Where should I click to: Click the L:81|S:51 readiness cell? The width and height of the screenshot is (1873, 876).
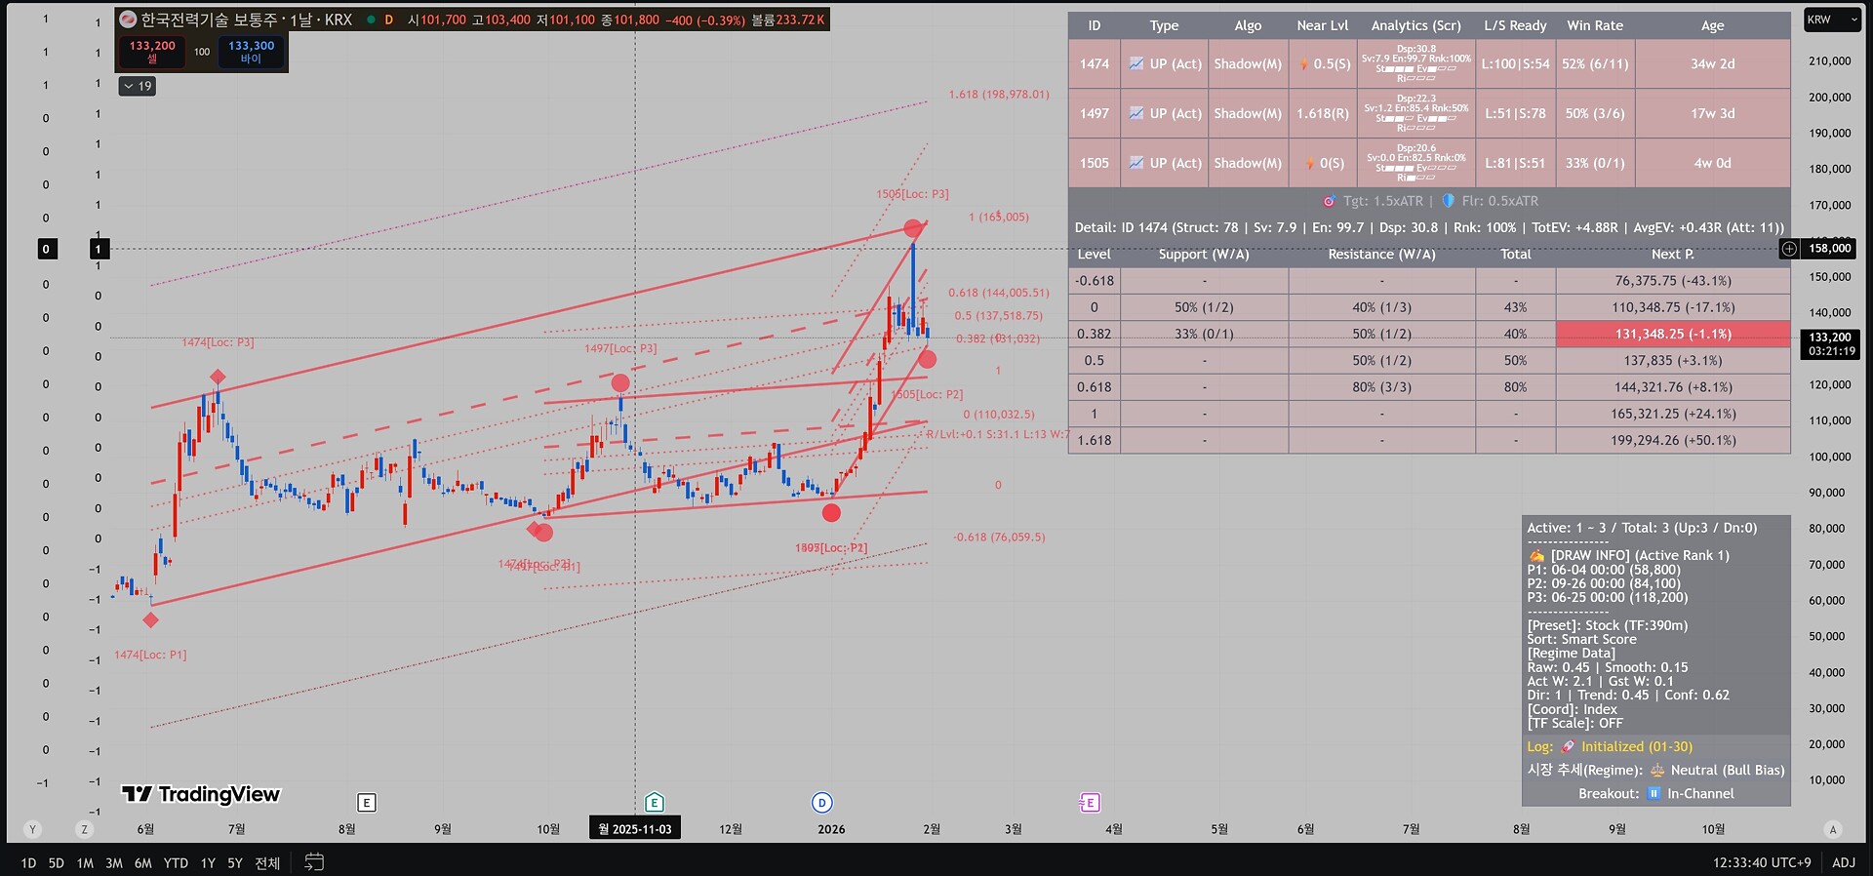pyautogui.click(x=1515, y=164)
